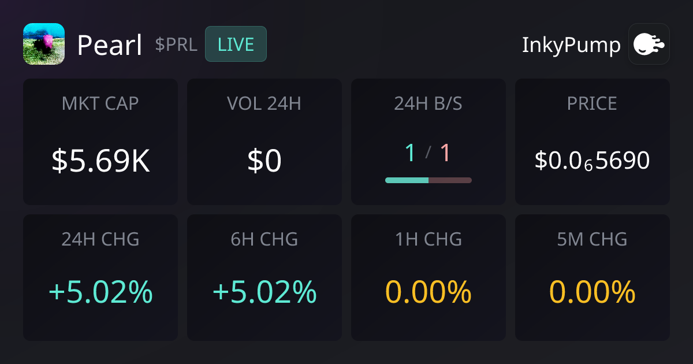Click the InkyPump ghost logo icon

point(649,44)
